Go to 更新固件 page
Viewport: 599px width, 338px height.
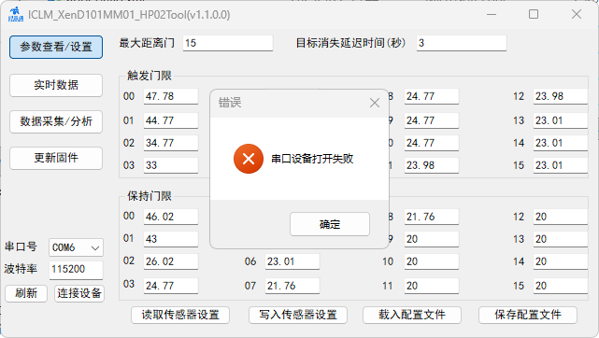[x=56, y=158]
